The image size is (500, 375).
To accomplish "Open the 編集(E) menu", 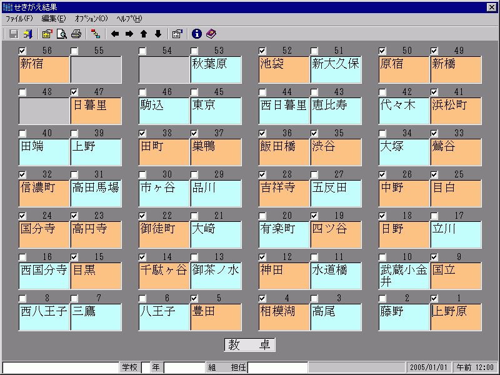I will 54,19.
